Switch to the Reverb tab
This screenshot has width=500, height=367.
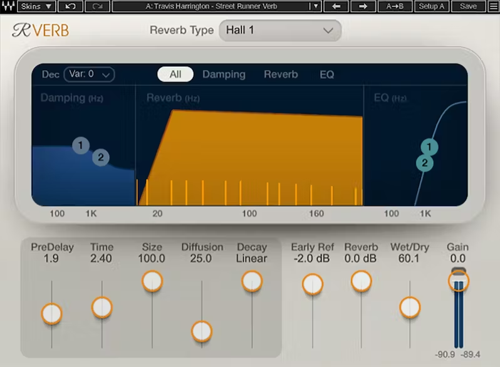coord(281,75)
